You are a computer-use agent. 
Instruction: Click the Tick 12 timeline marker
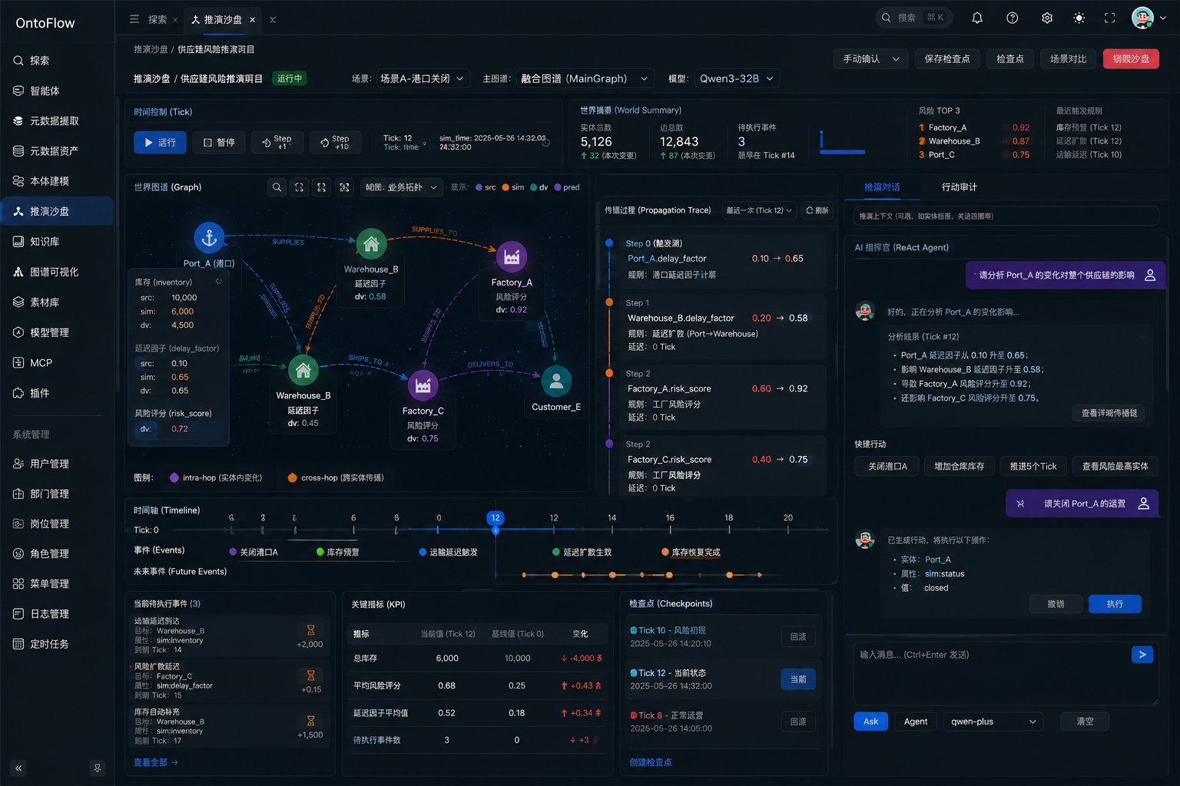click(x=496, y=518)
